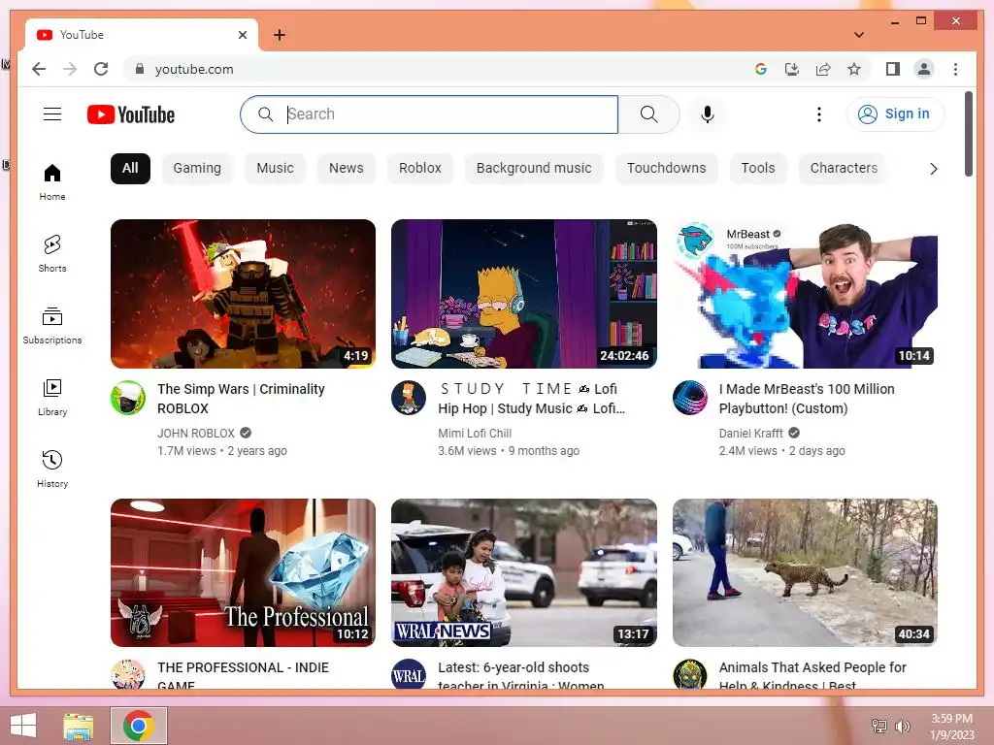The image size is (994, 745).
Task: Open the YouTube hamburger guide menu
Action: pyautogui.click(x=52, y=114)
